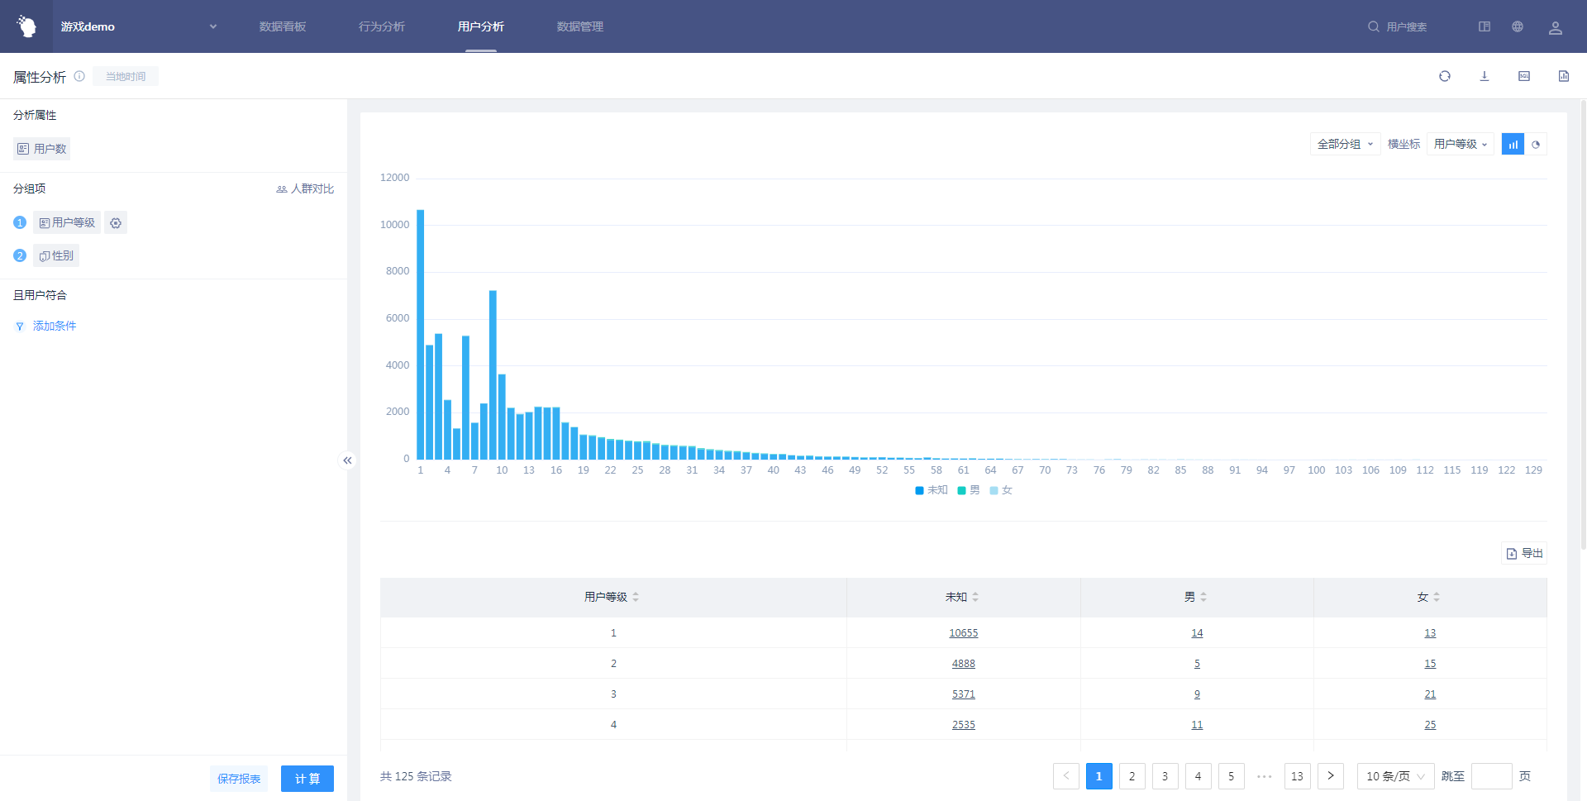Go to the 数据管理 tab
The image size is (1587, 801).
click(x=579, y=26)
